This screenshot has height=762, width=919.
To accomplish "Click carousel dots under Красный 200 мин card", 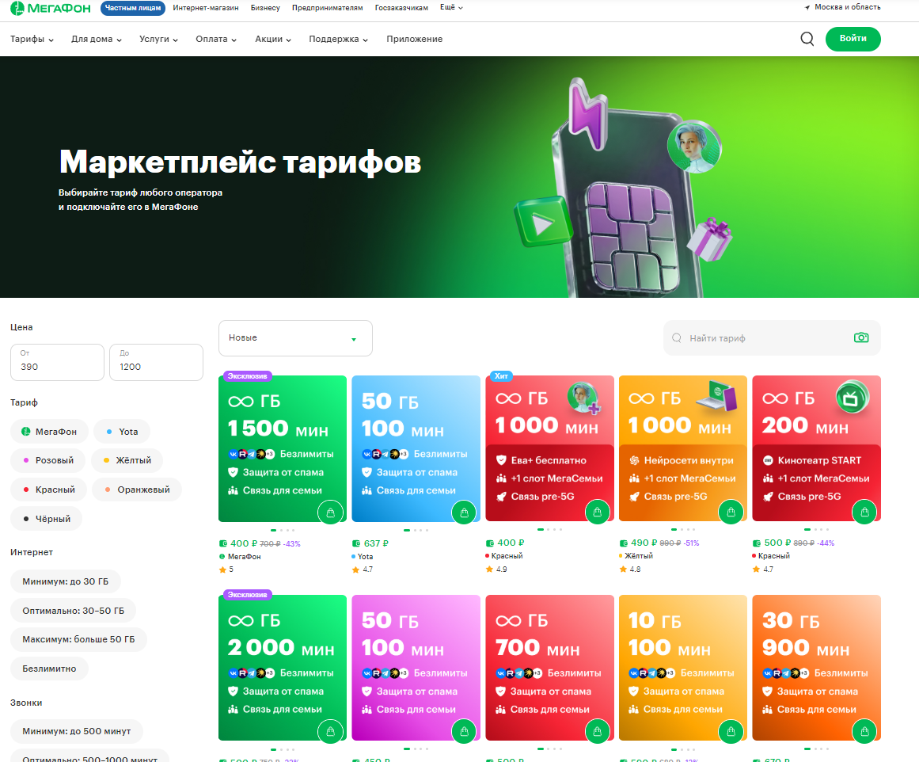I will click(x=816, y=530).
